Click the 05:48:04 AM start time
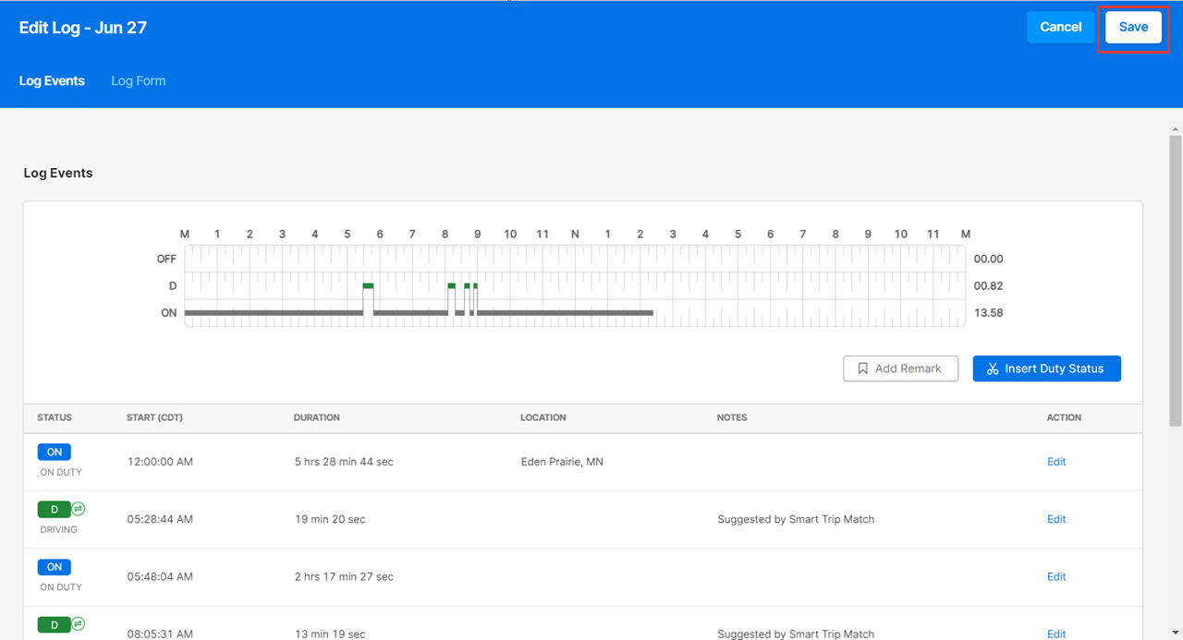The image size is (1183, 640). [x=160, y=576]
